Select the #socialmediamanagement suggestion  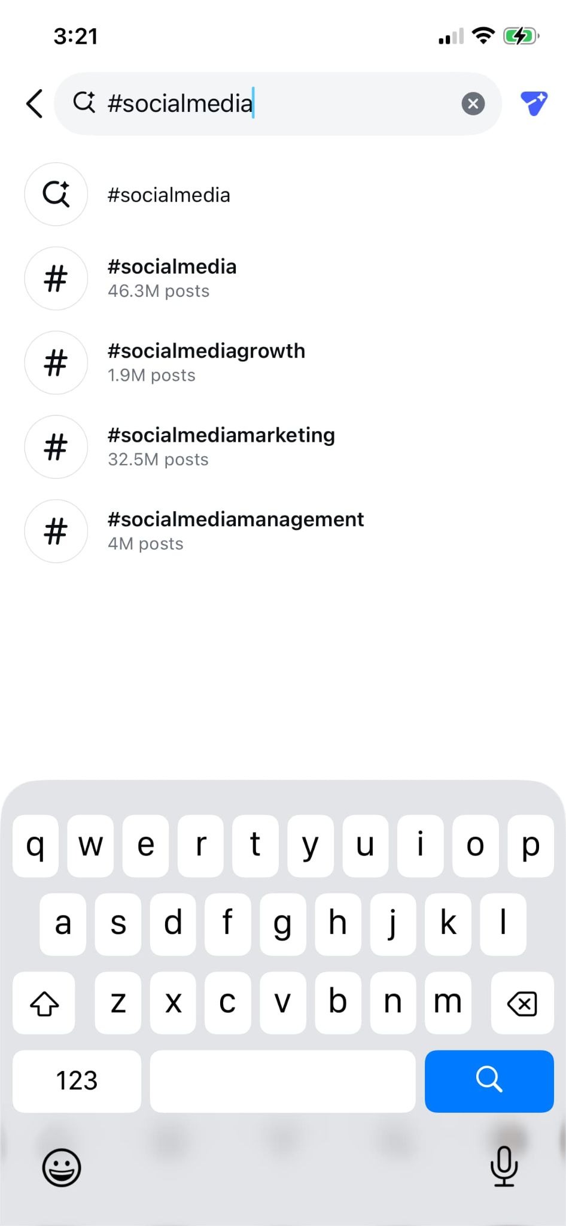pos(236,530)
